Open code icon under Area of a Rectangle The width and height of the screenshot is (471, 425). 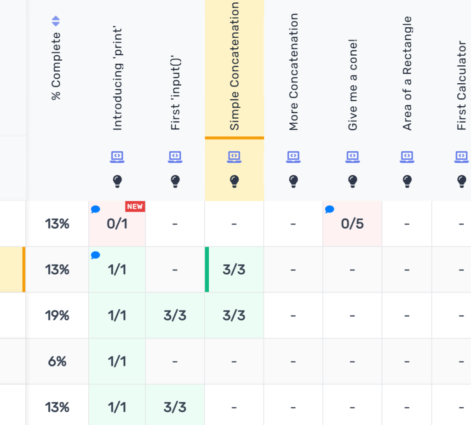click(x=407, y=157)
